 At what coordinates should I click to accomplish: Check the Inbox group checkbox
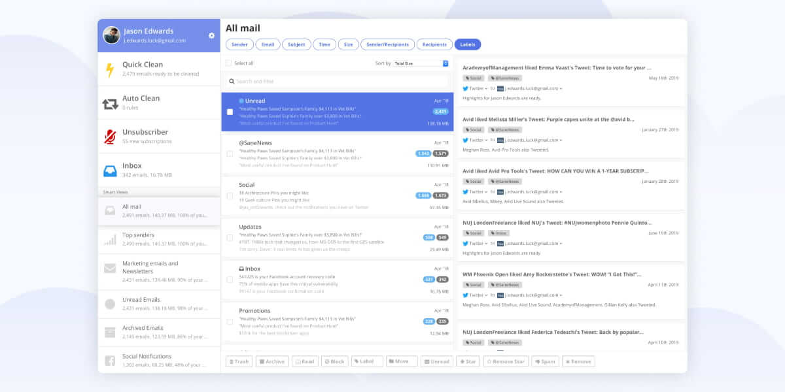coord(230,280)
